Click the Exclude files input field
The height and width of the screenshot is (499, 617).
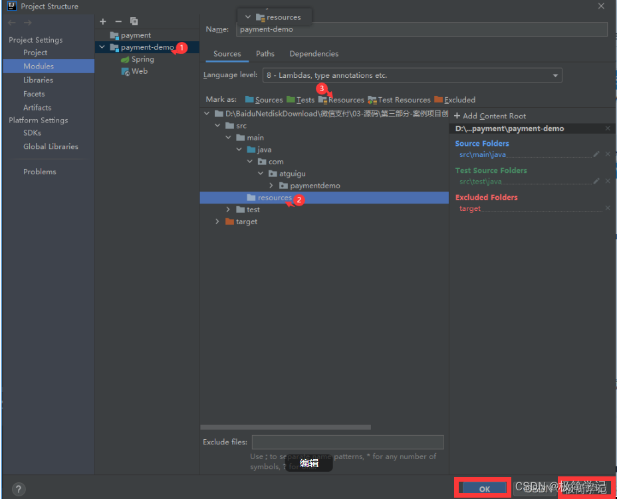click(347, 442)
